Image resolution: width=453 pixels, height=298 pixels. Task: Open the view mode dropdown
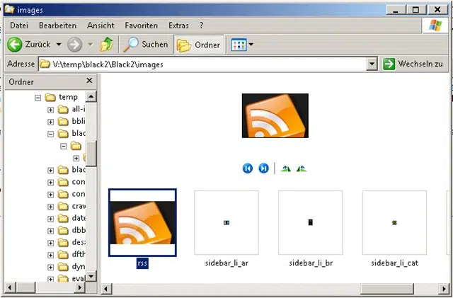coord(243,45)
